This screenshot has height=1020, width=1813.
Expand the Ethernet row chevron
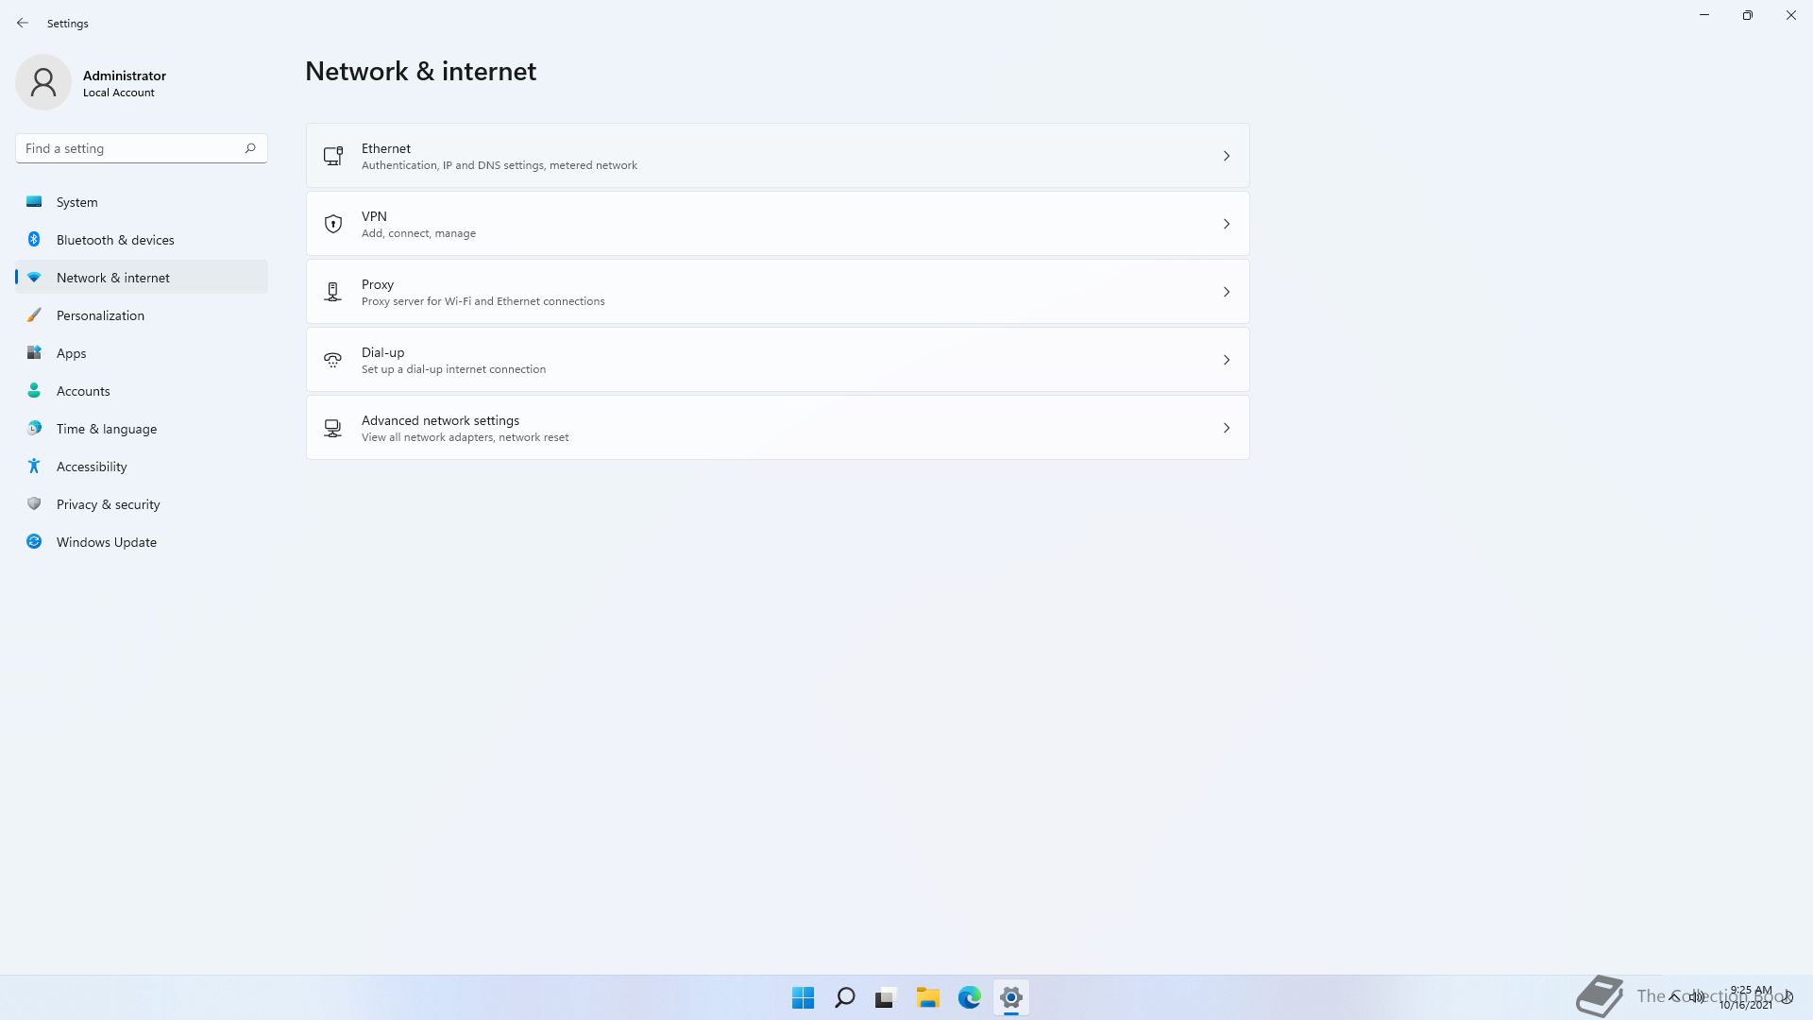(x=1227, y=156)
